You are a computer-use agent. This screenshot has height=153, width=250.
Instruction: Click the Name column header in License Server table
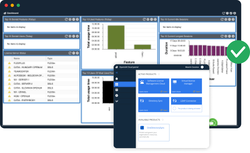(17, 58)
